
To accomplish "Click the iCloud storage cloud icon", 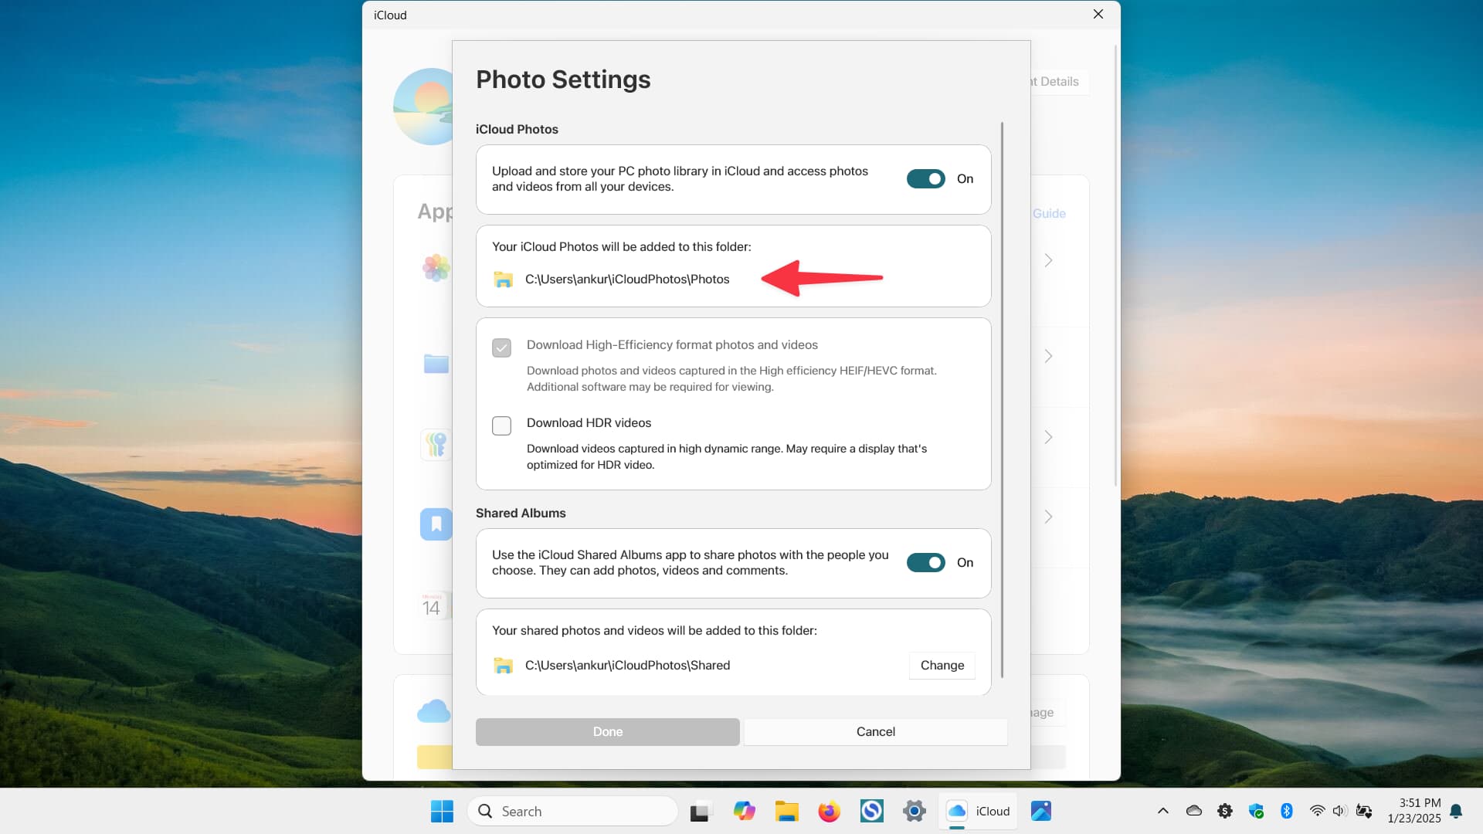I will click(433, 711).
